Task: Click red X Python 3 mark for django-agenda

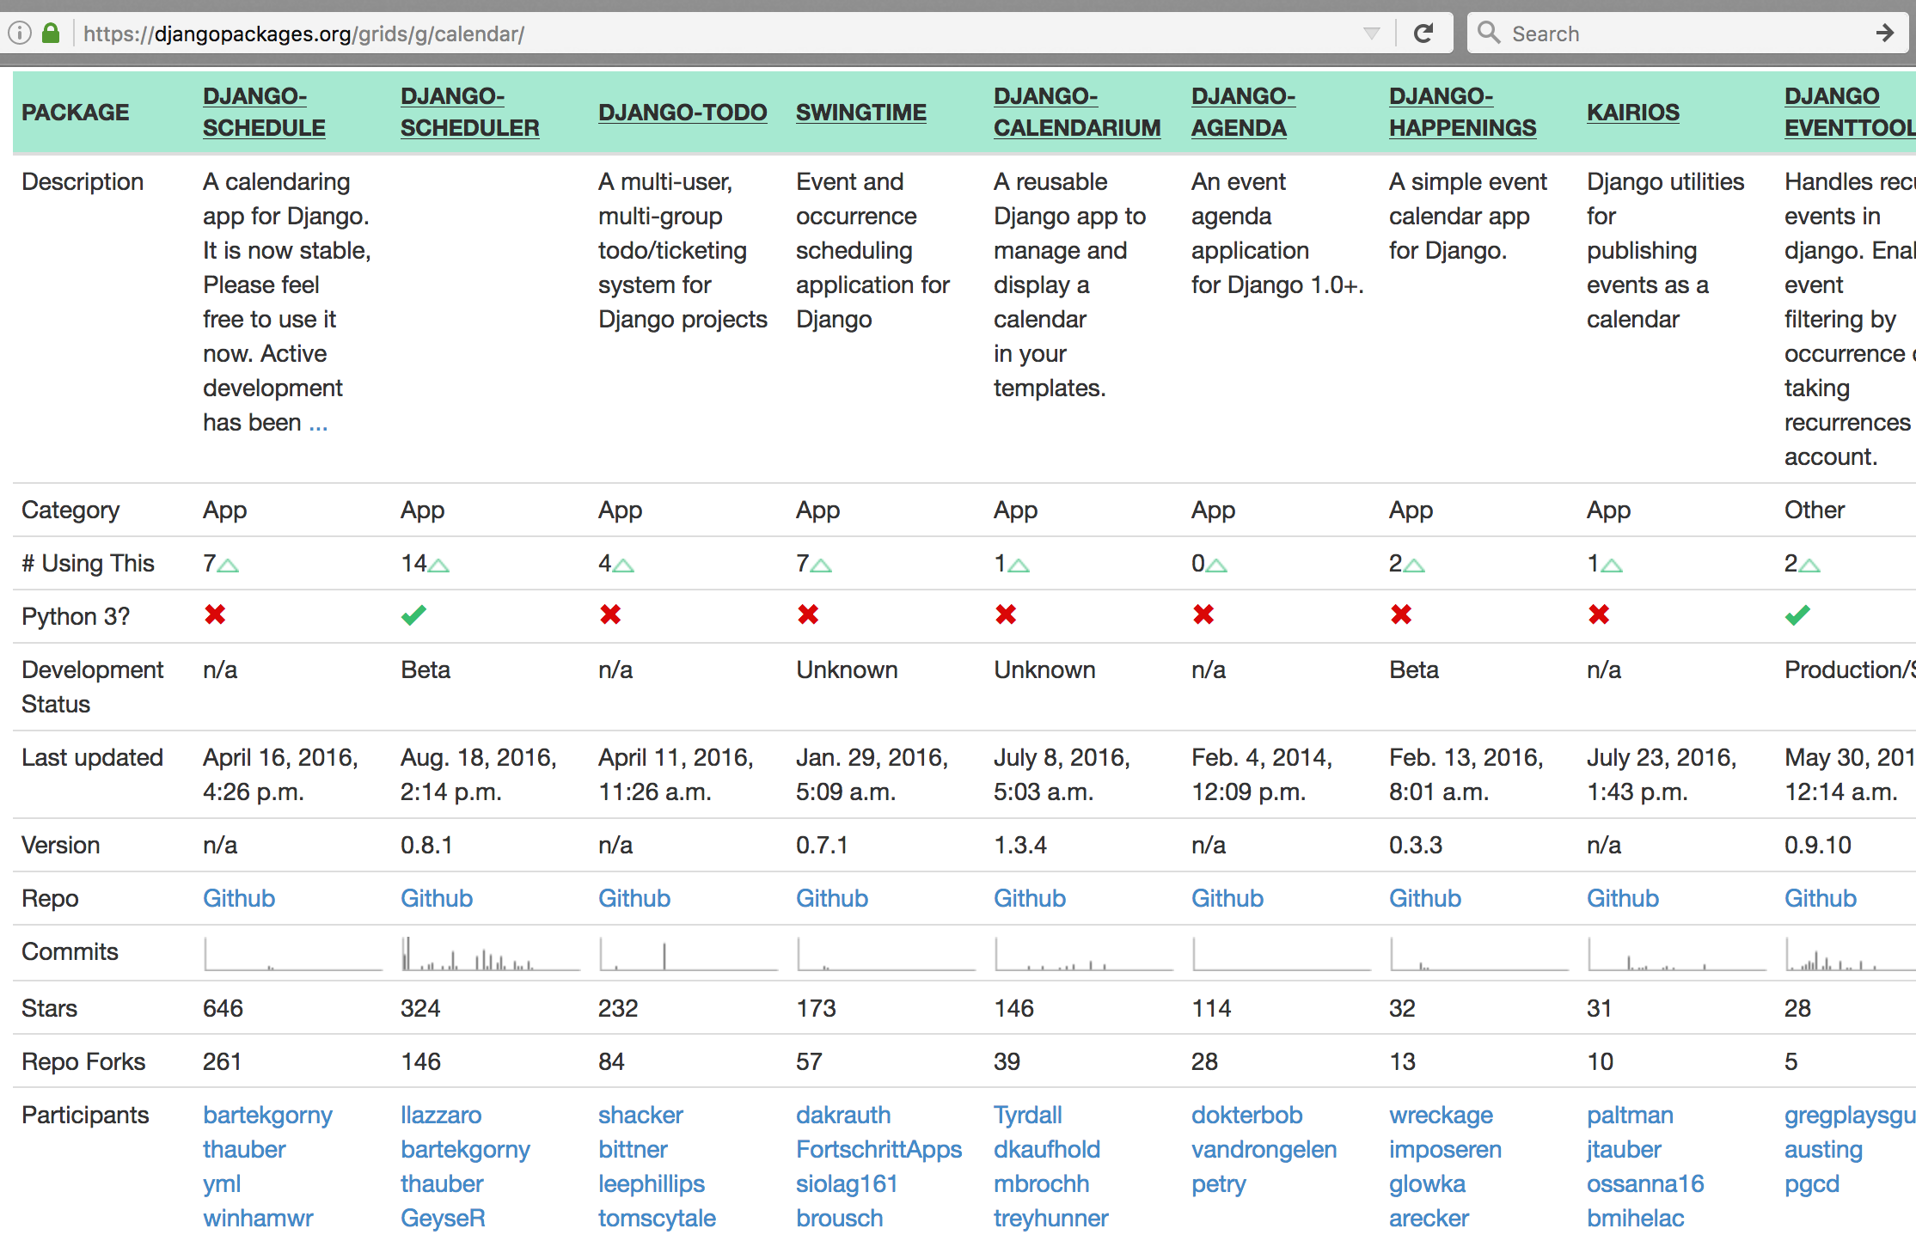Action: (x=1203, y=614)
